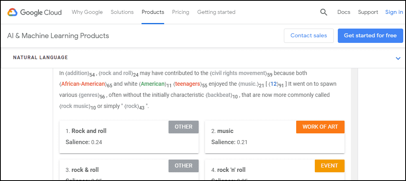This screenshot has width=406, height=181.
Task: Click the Google Cloud logo icon
Action: coord(12,12)
